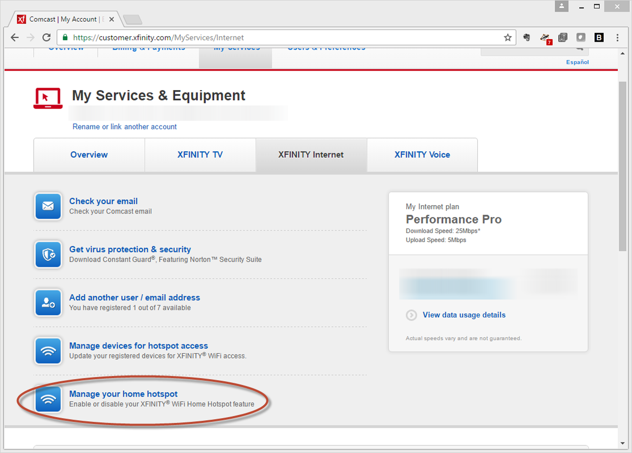Click the virus protection shield icon

48,255
